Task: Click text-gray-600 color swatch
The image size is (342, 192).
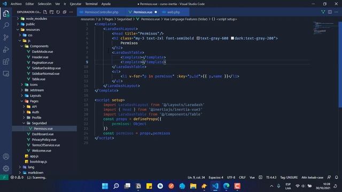Action: click(198, 38)
